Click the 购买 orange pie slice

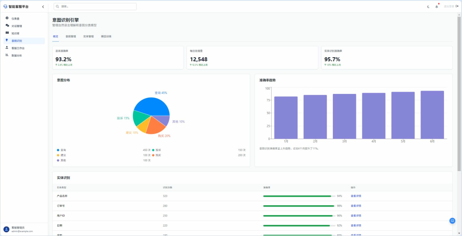156,127
